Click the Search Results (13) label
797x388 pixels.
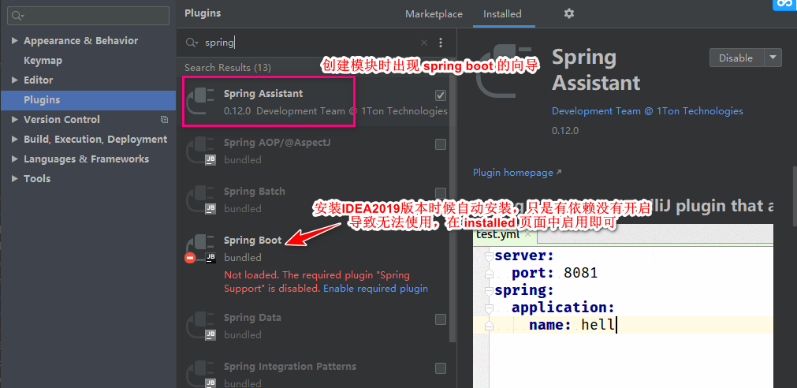click(228, 67)
